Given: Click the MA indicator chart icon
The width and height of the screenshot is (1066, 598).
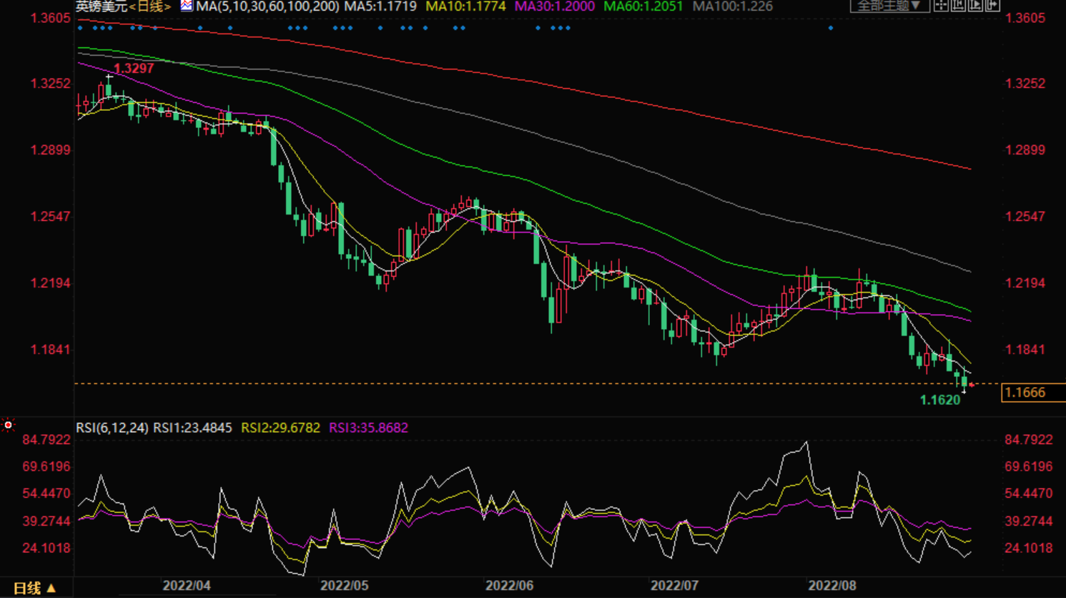Looking at the screenshot, I should coord(187,6).
